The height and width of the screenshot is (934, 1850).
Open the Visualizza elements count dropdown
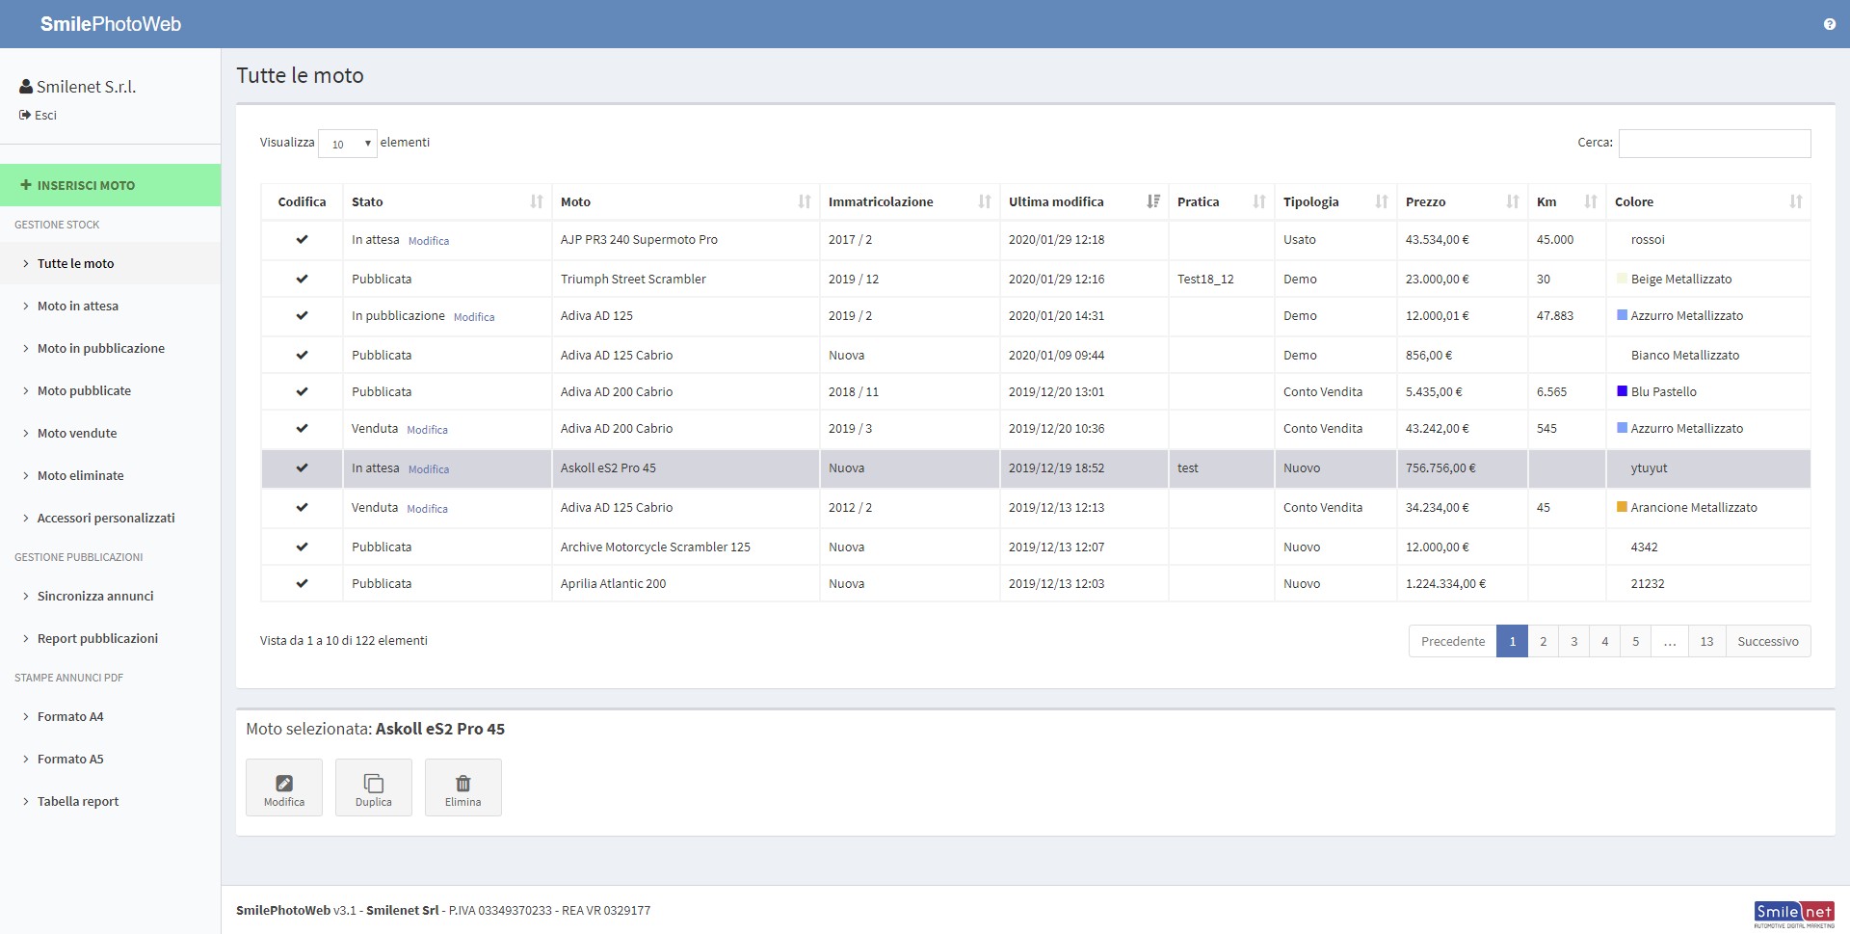coord(348,144)
